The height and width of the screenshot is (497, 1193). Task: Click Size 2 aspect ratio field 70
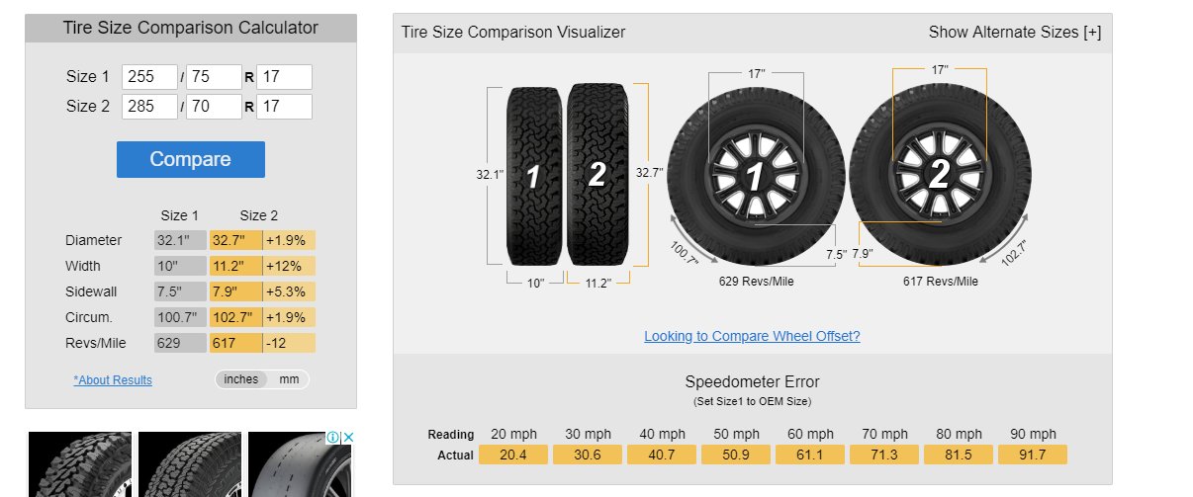(x=214, y=107)
